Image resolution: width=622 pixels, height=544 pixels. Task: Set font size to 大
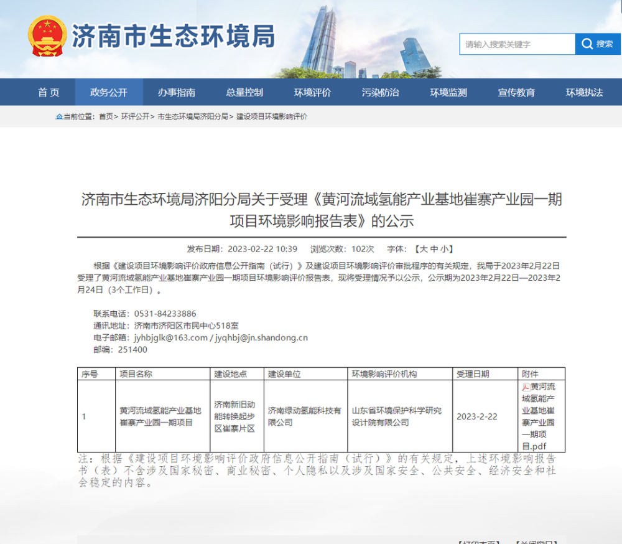point(424,250)
